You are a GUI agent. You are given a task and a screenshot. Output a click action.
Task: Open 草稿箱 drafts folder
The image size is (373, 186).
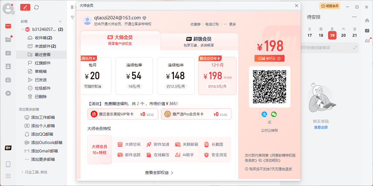(x=41, y=71)
